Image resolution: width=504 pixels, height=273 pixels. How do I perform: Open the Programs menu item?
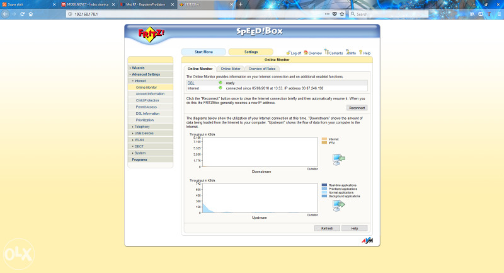[151, 160]
